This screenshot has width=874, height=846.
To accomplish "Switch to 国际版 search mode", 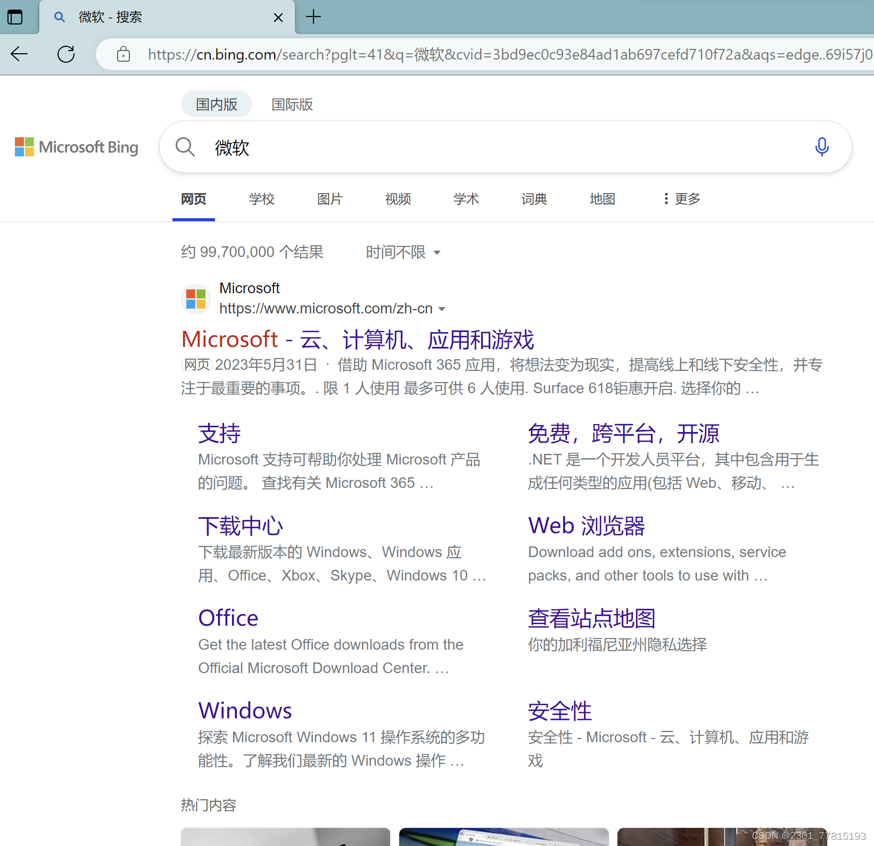I will tap(292, 104).
